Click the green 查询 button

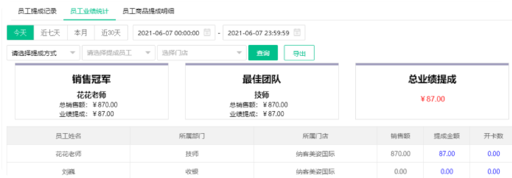point(263,53)
